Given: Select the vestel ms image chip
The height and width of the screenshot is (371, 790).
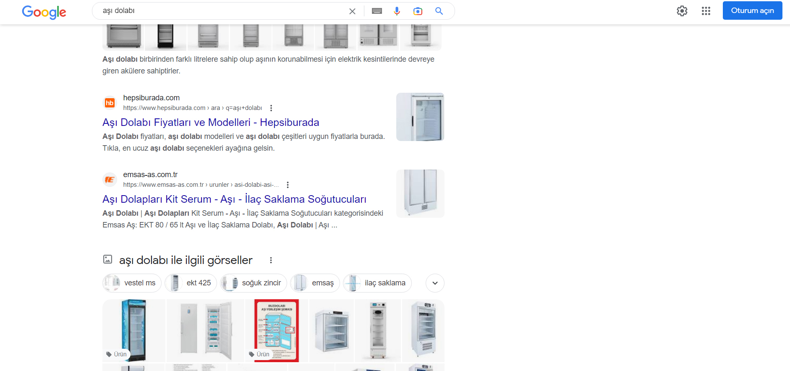Looking at the screenshot, I should tap(132, 283).
